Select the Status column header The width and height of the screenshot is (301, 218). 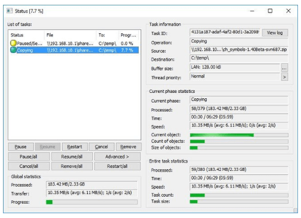click(26, 35)
